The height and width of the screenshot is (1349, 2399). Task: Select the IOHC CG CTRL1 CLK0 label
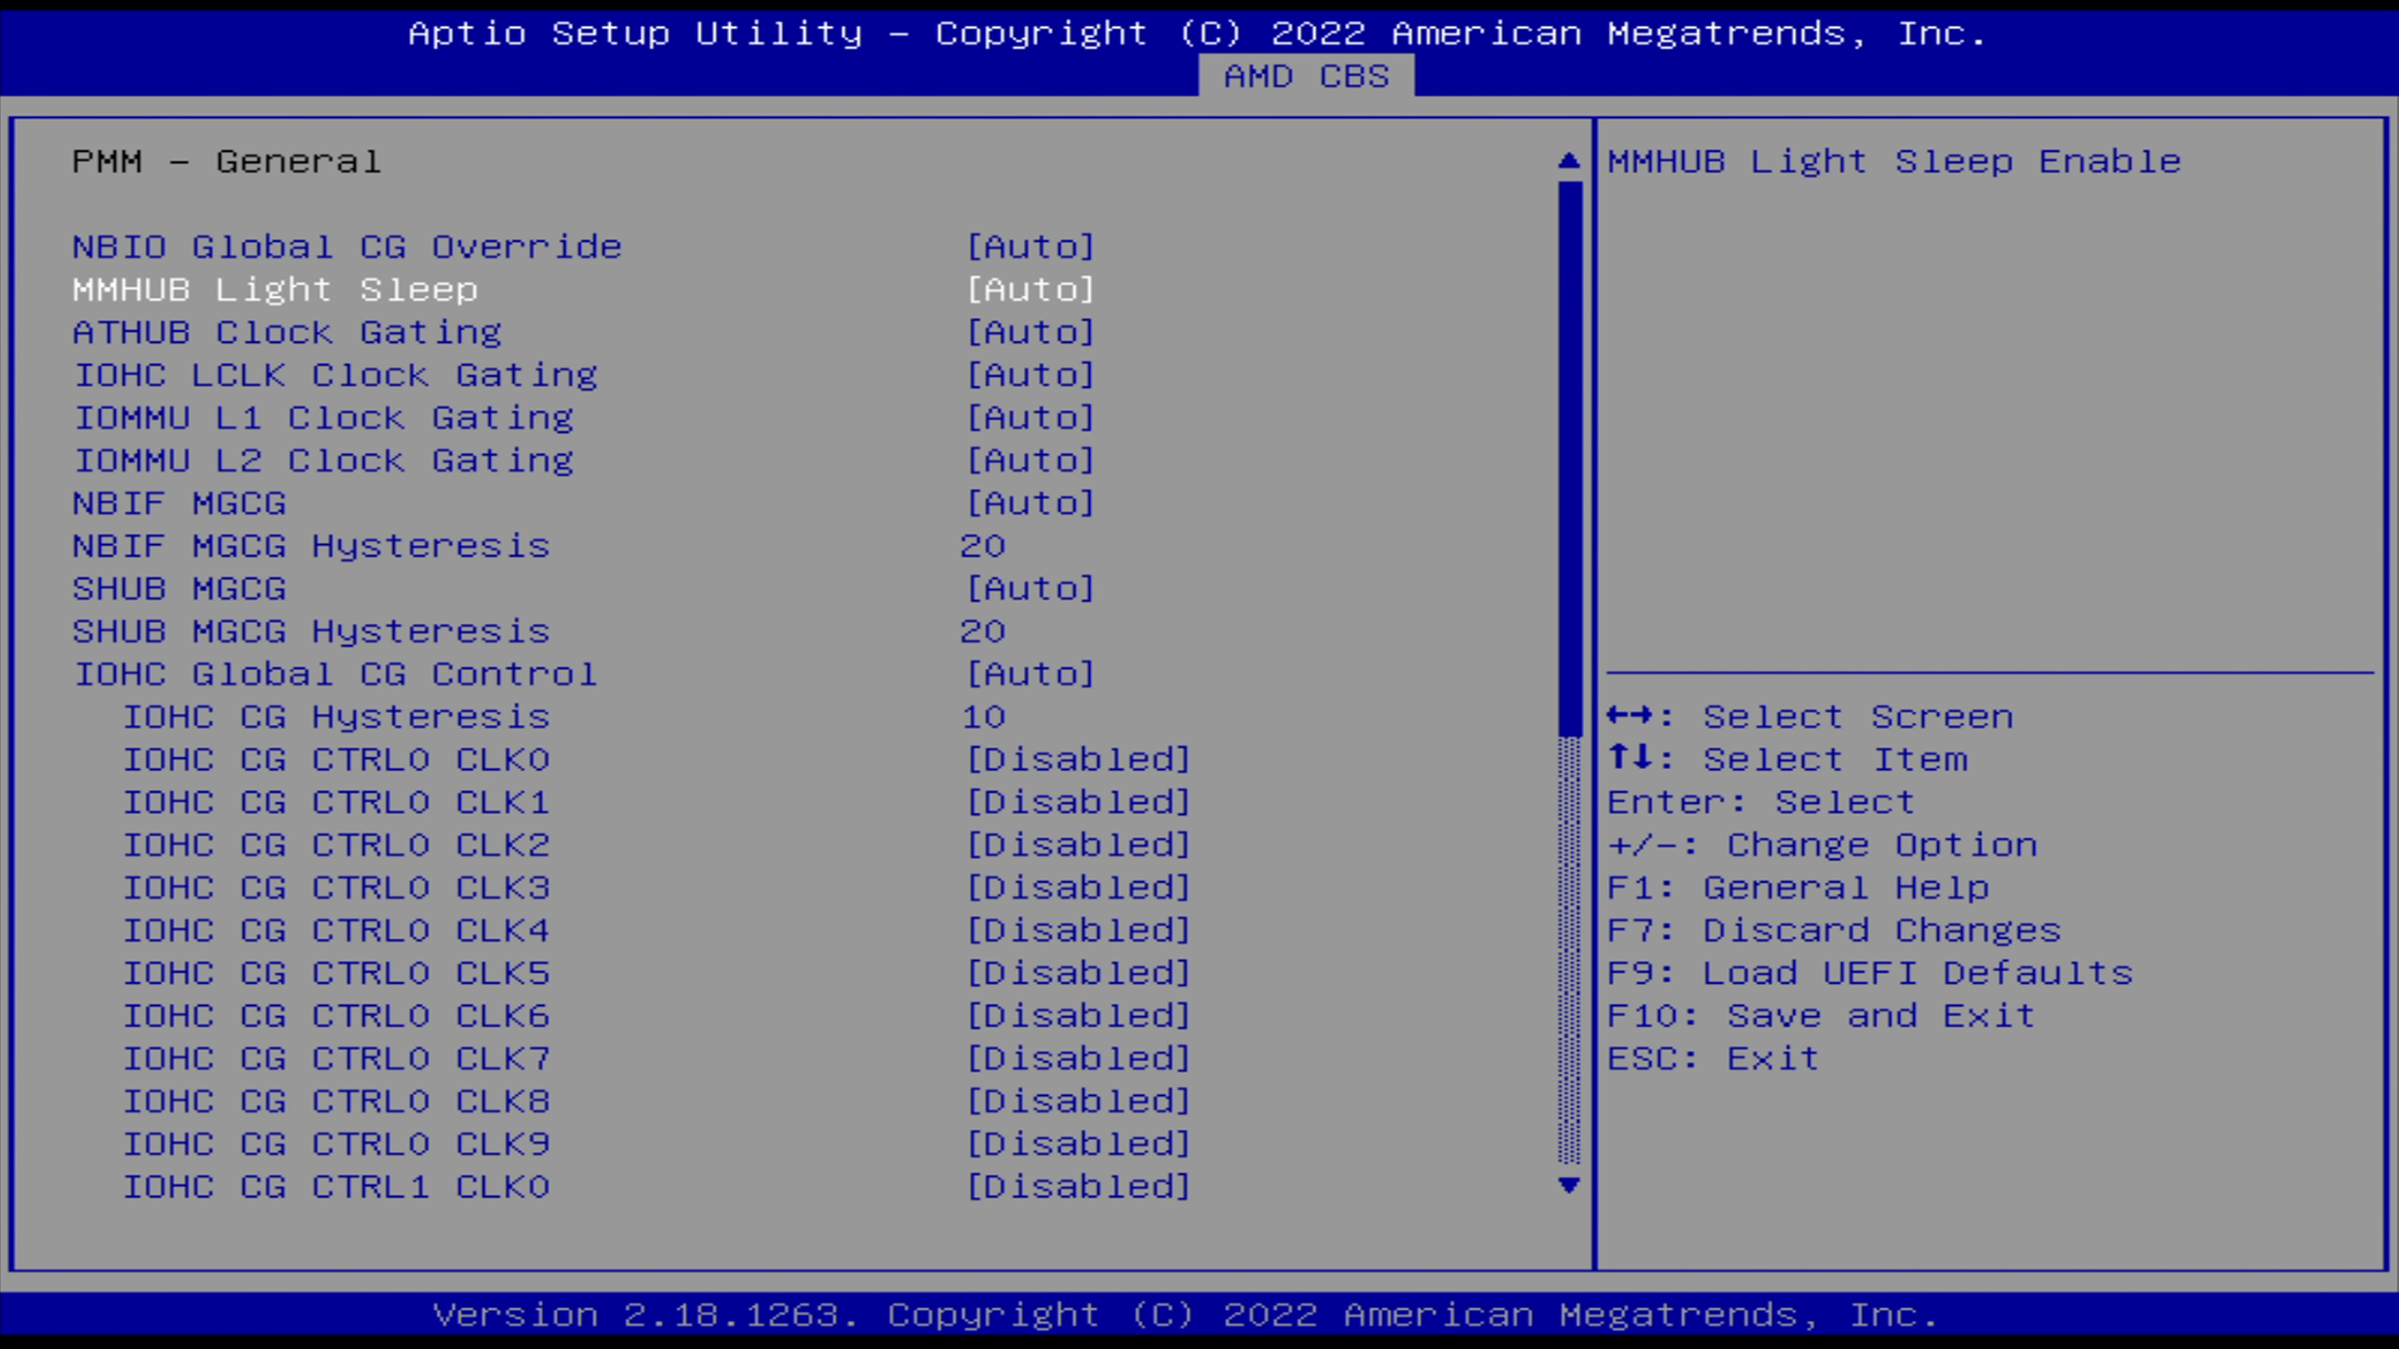click(x=336, y=1188)
